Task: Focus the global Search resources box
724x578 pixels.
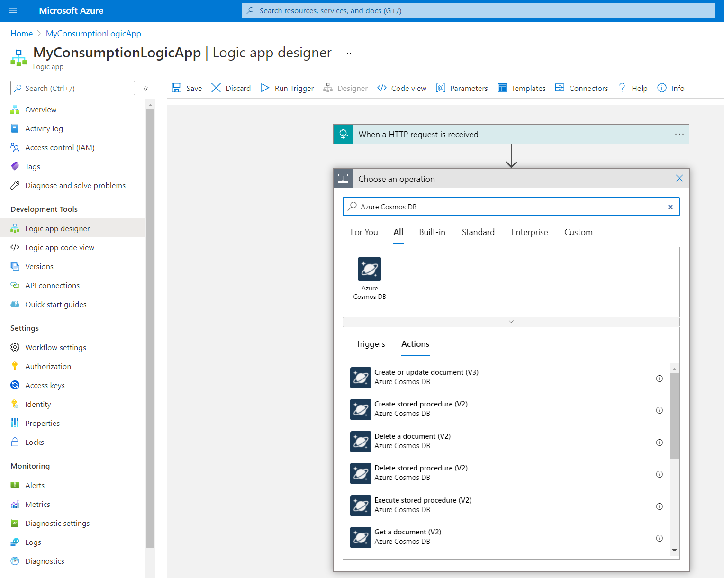Action: (479, 10)
